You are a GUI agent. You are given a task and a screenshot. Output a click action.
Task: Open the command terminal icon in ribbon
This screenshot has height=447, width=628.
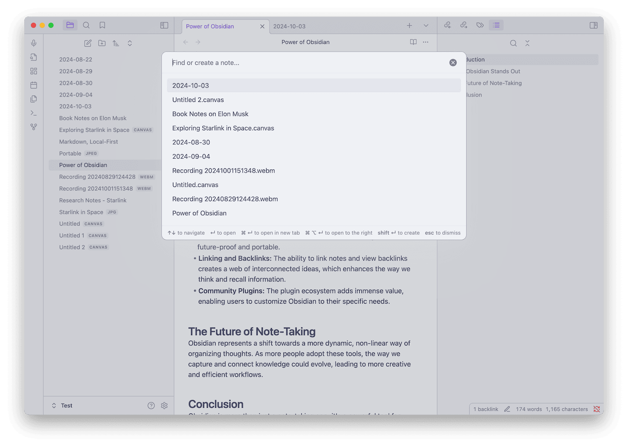tap(34, 113)
